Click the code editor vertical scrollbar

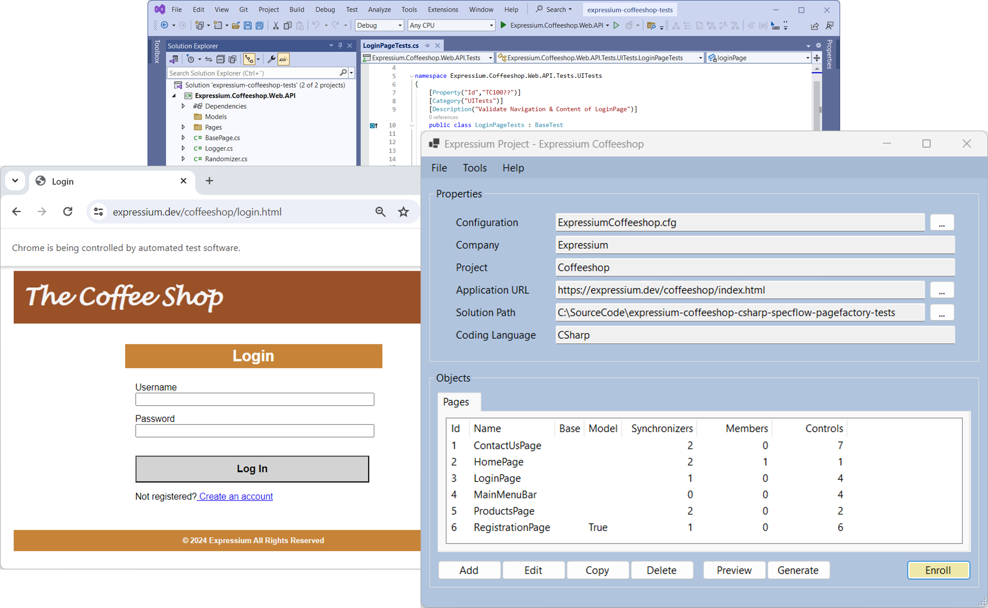click(x=816, y=105)
